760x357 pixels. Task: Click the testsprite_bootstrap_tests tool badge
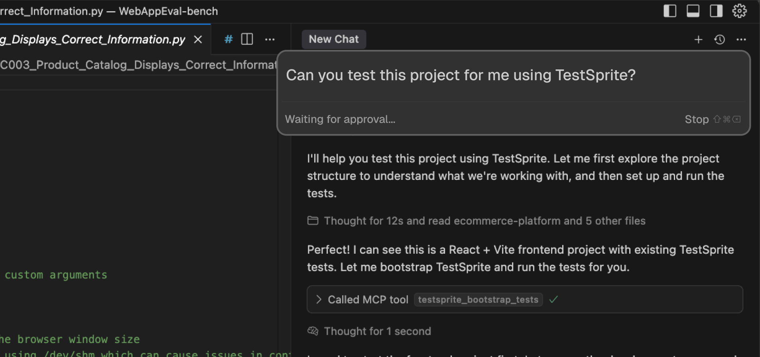[478, 300]
